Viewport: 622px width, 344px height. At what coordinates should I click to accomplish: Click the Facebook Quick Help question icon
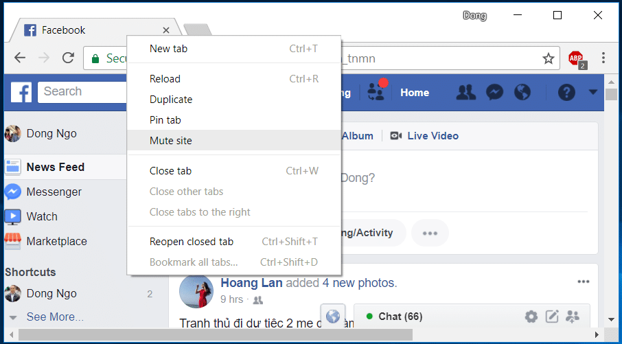pyautogui.click(x=566, y=92)
